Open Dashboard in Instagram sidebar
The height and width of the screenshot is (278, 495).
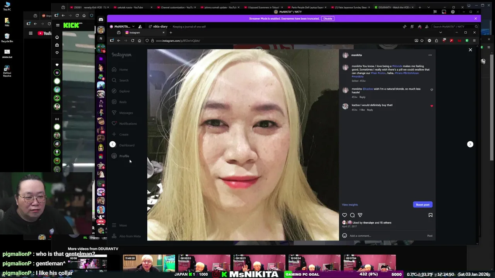(x=127, y=145)
